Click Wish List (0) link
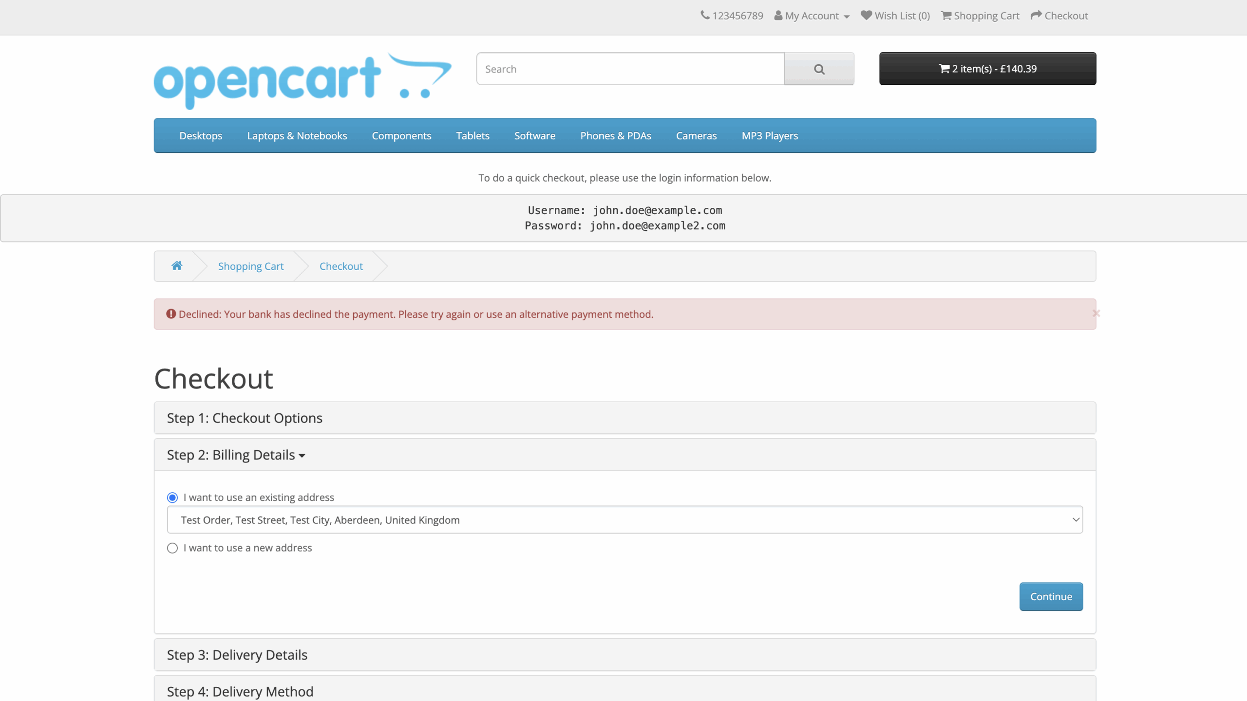 (x=902, y=16)
